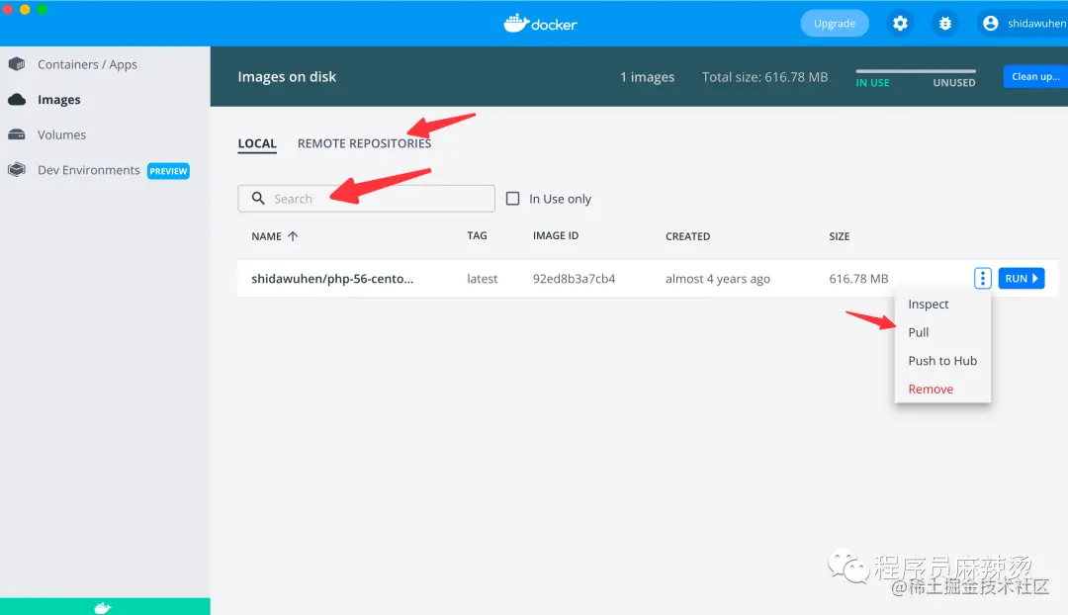Click the image ID 92ed8b3a7cb4
This screenshot has height=615, width=1068.
coord(575,279)
